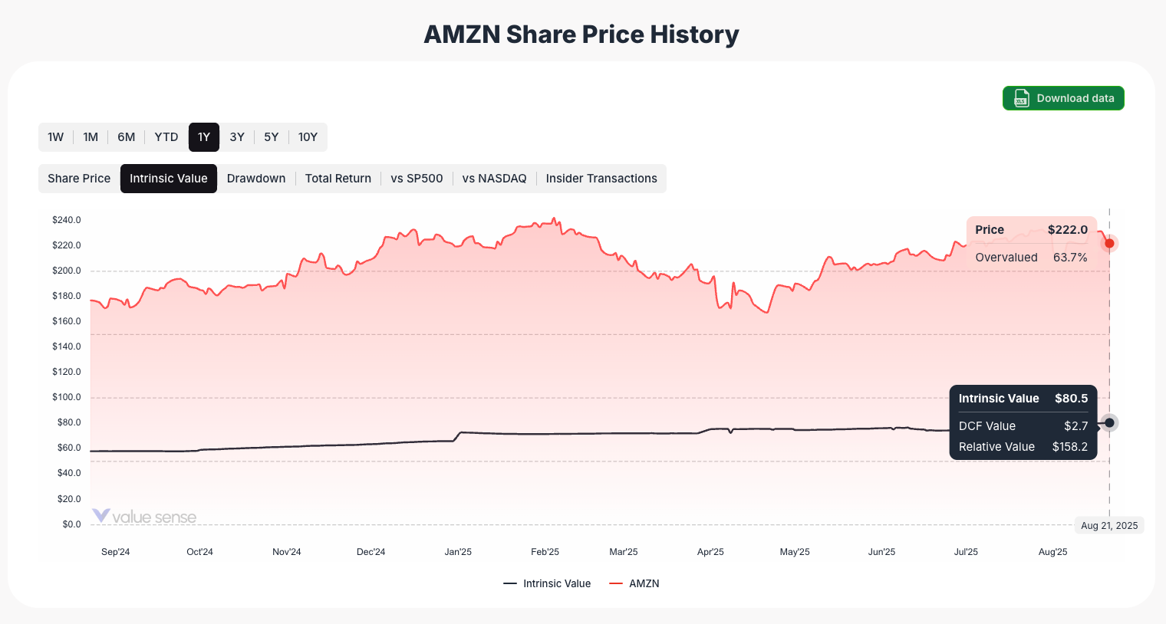
Task: Open the Total Return view
Action: coord(338,178)
